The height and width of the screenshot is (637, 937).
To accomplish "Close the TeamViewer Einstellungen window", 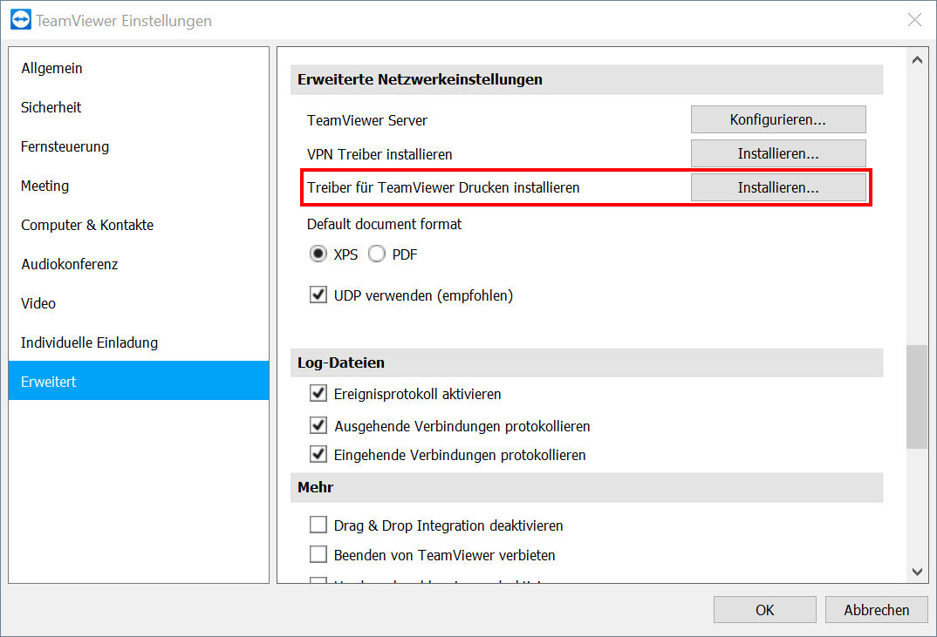I will [913, 20].
